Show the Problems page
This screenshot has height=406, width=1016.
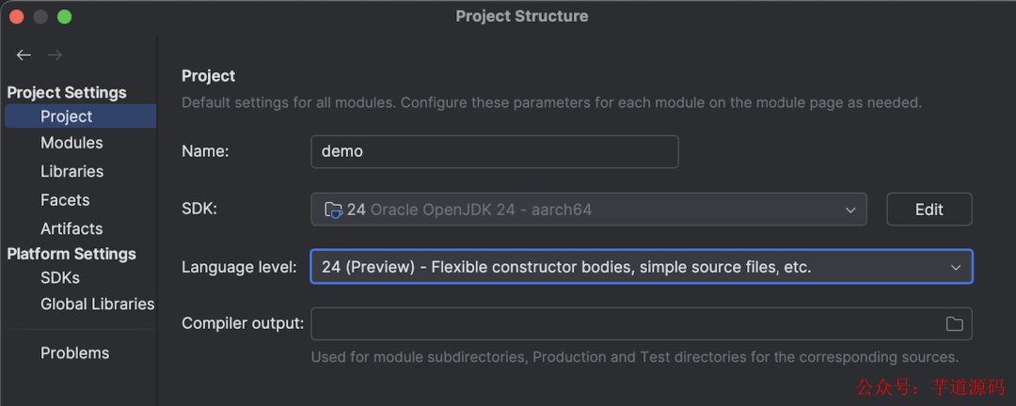pyautogui.click(x=74, y=353)
